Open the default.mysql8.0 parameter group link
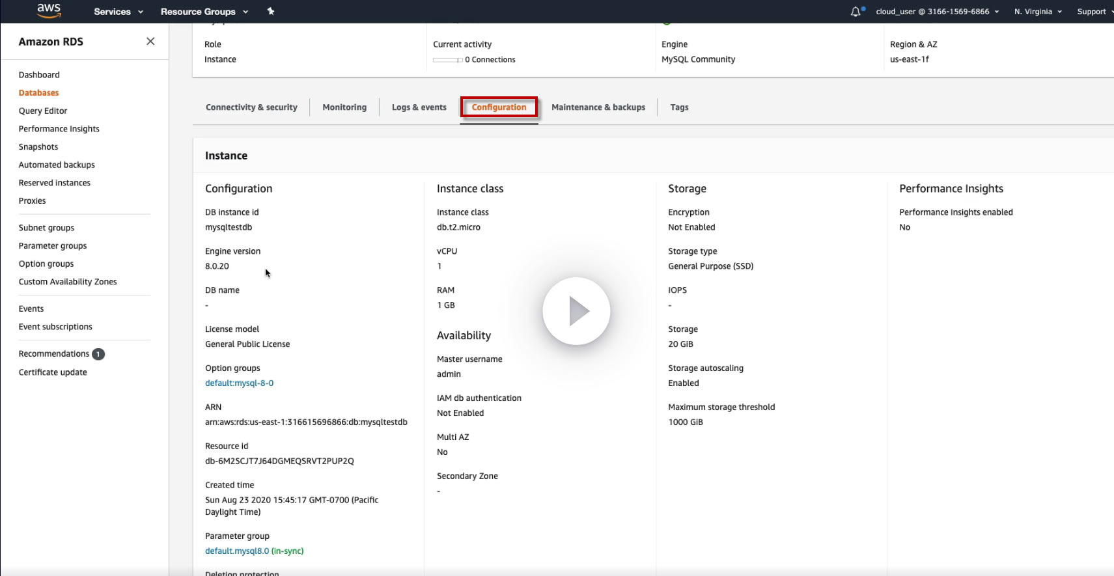Viewport: 1114px width, 576px height. pos(237,551)
